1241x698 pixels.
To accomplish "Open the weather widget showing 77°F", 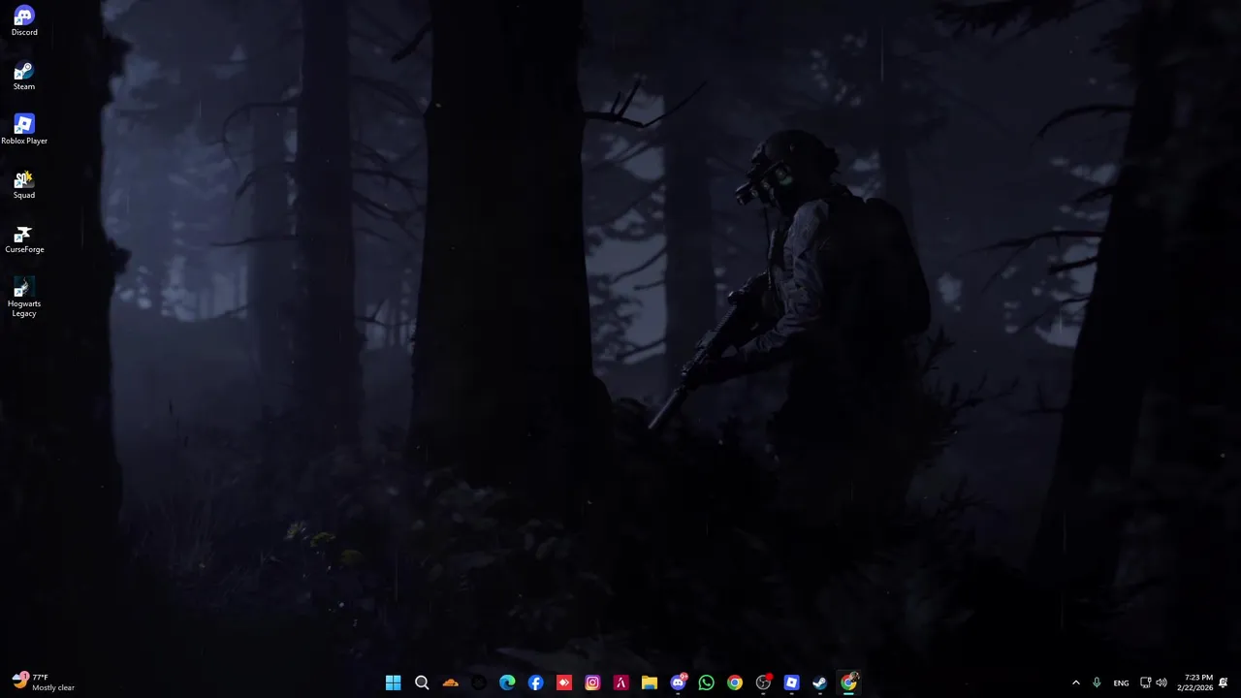I will (x=43, y=682).
